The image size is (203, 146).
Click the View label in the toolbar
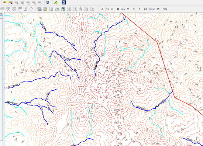pyautogui.click(x=123, y=9)
